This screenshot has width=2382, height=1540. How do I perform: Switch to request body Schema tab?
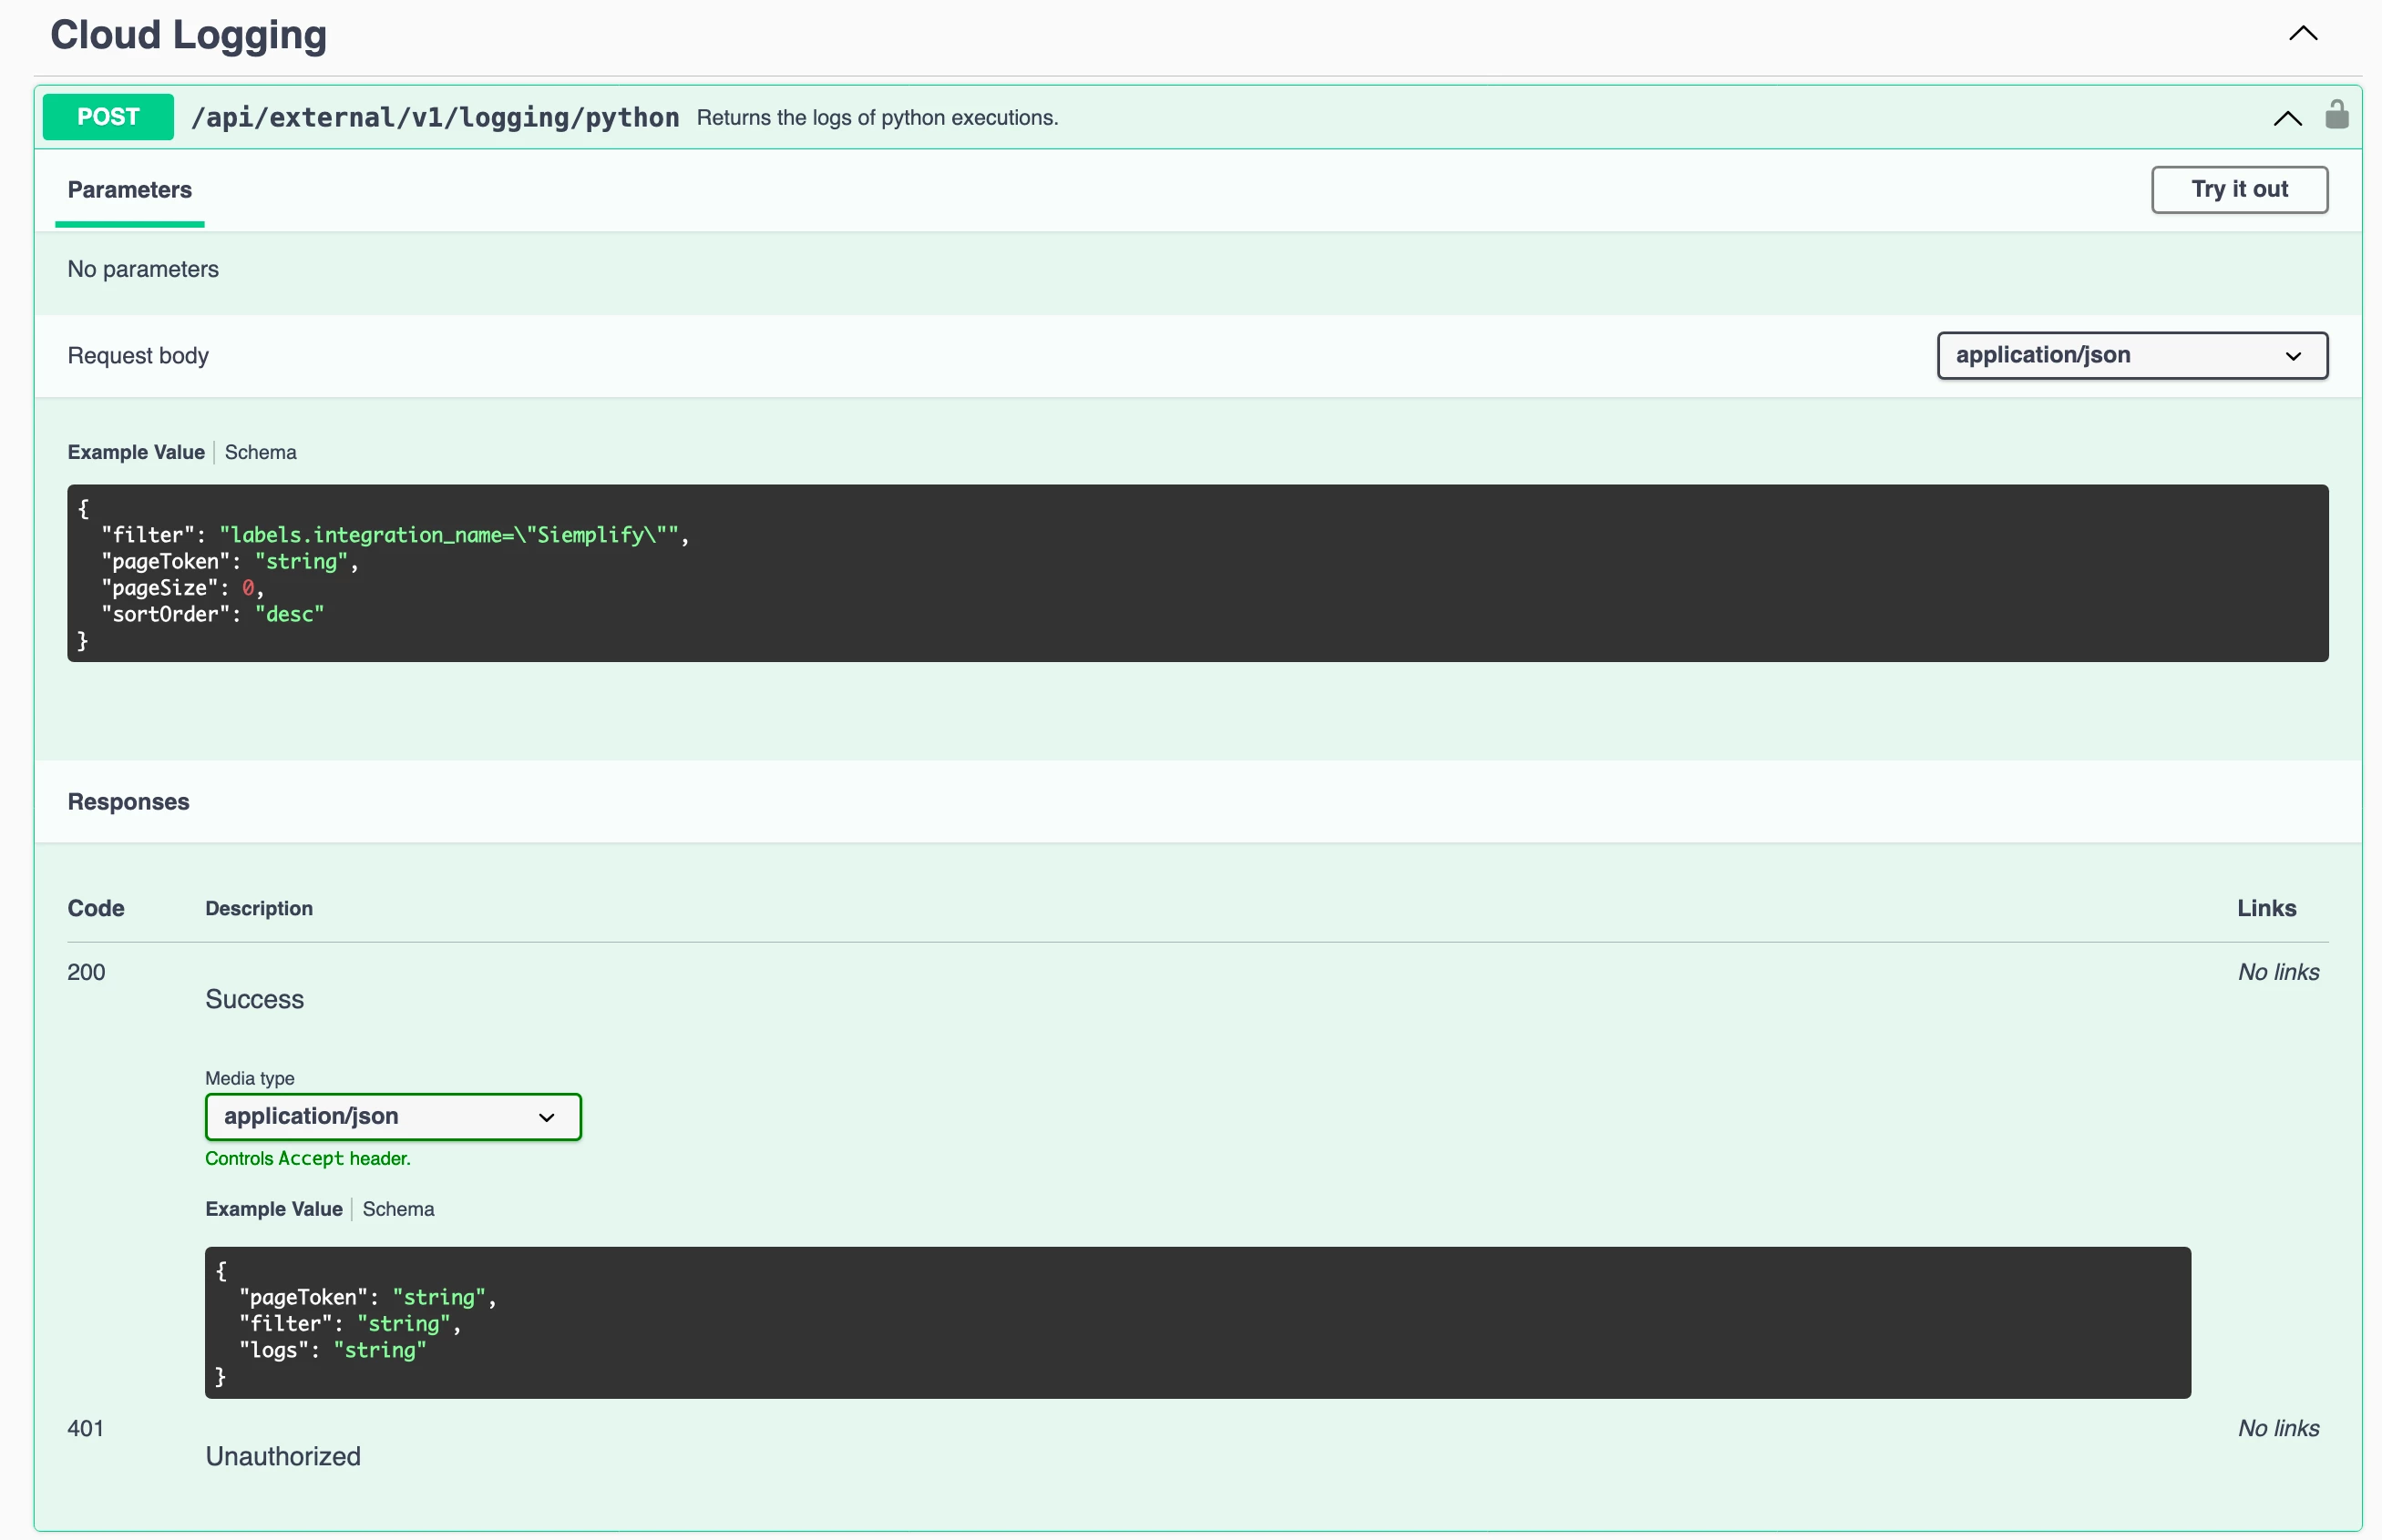260,452
